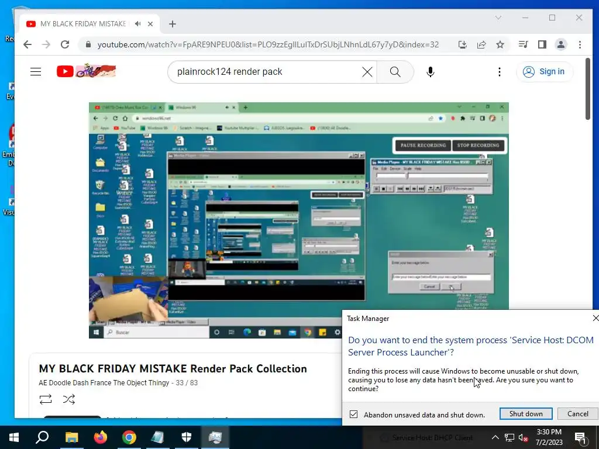
Task: Click the browser vertical scrollbar
Action: (x=587, y=89)
